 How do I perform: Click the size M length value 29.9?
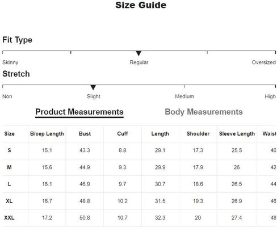pyautogui.click(x=160, y=167)
